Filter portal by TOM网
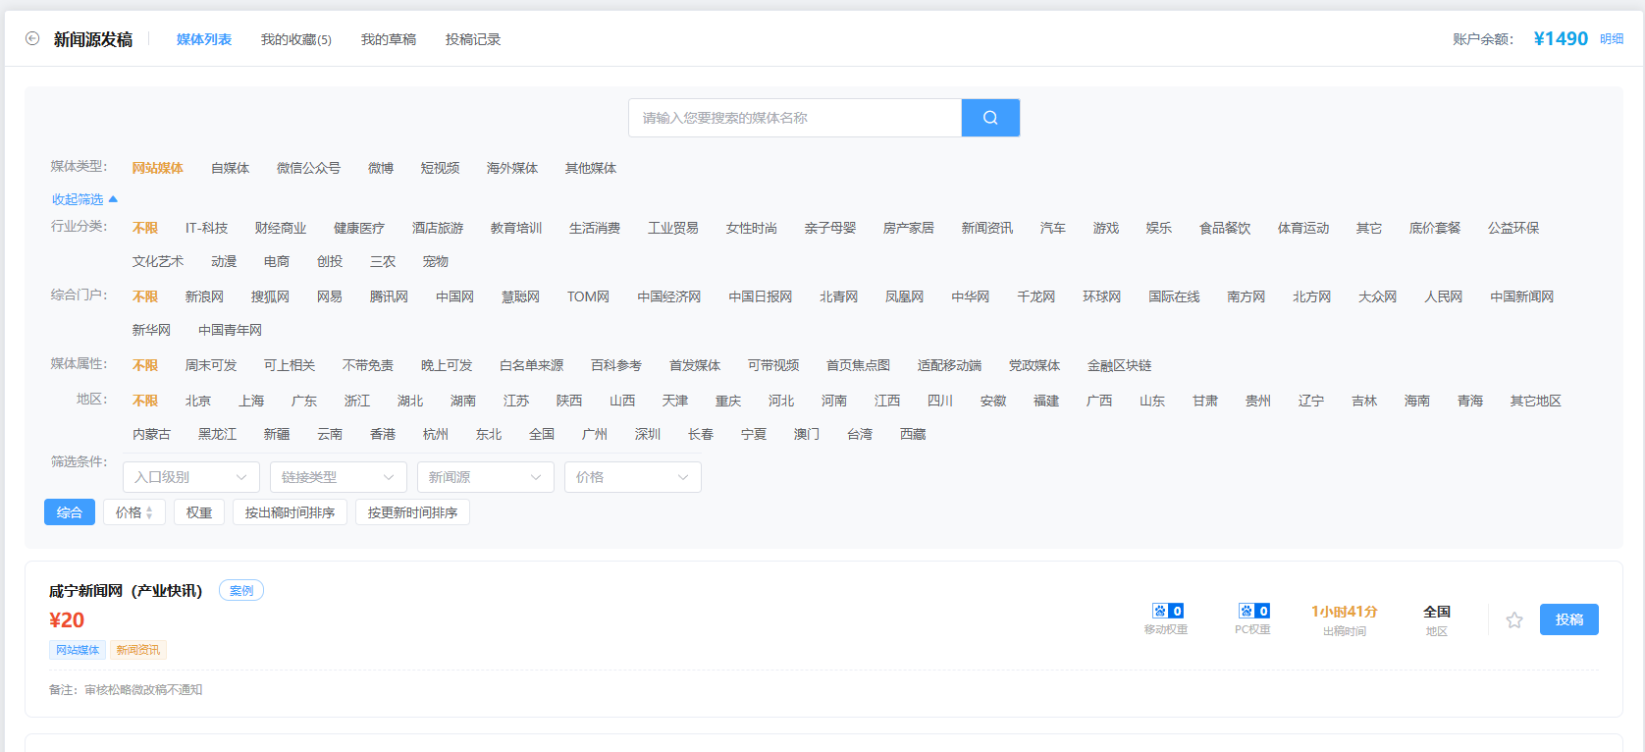 click(x=588, y=296)
